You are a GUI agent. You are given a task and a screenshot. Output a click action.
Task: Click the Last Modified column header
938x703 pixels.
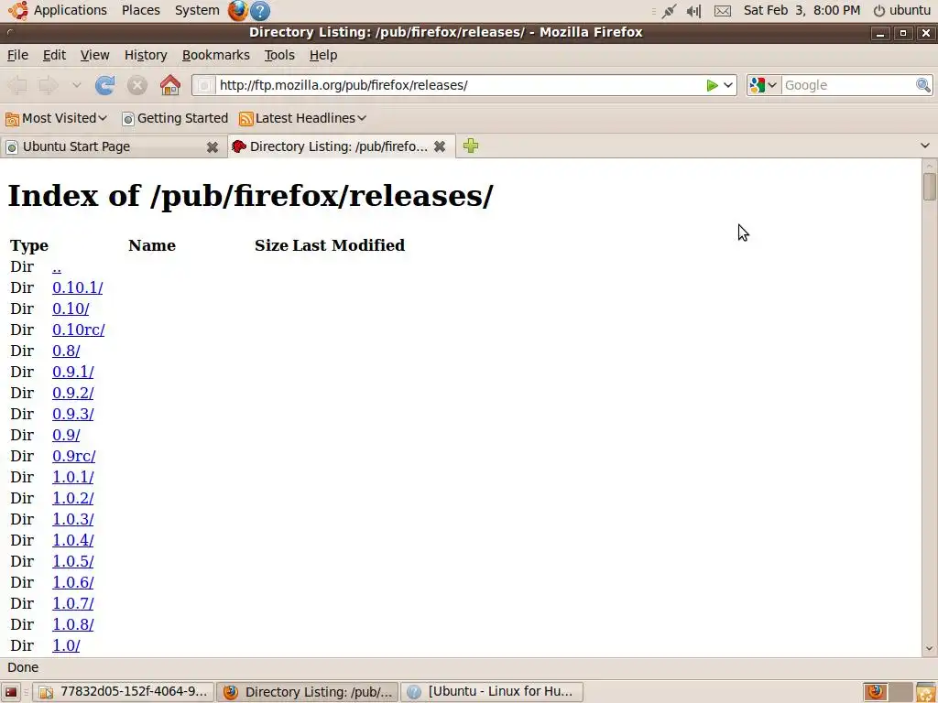348,245
